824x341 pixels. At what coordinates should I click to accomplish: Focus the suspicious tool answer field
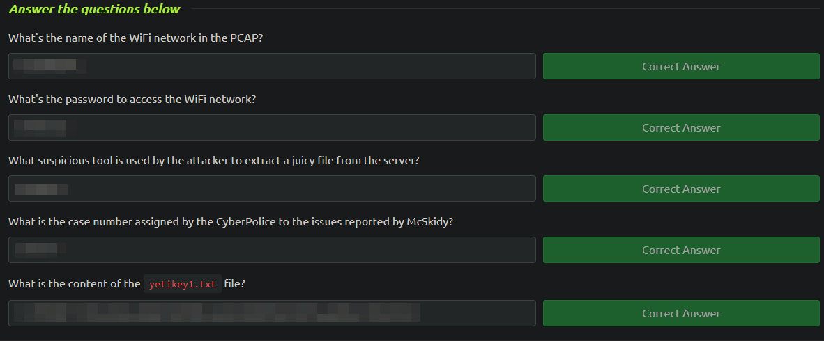tap(272, 189)
